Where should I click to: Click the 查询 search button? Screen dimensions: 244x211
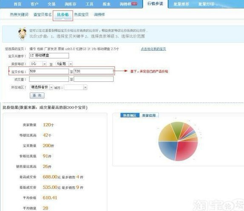click(37, 95)
